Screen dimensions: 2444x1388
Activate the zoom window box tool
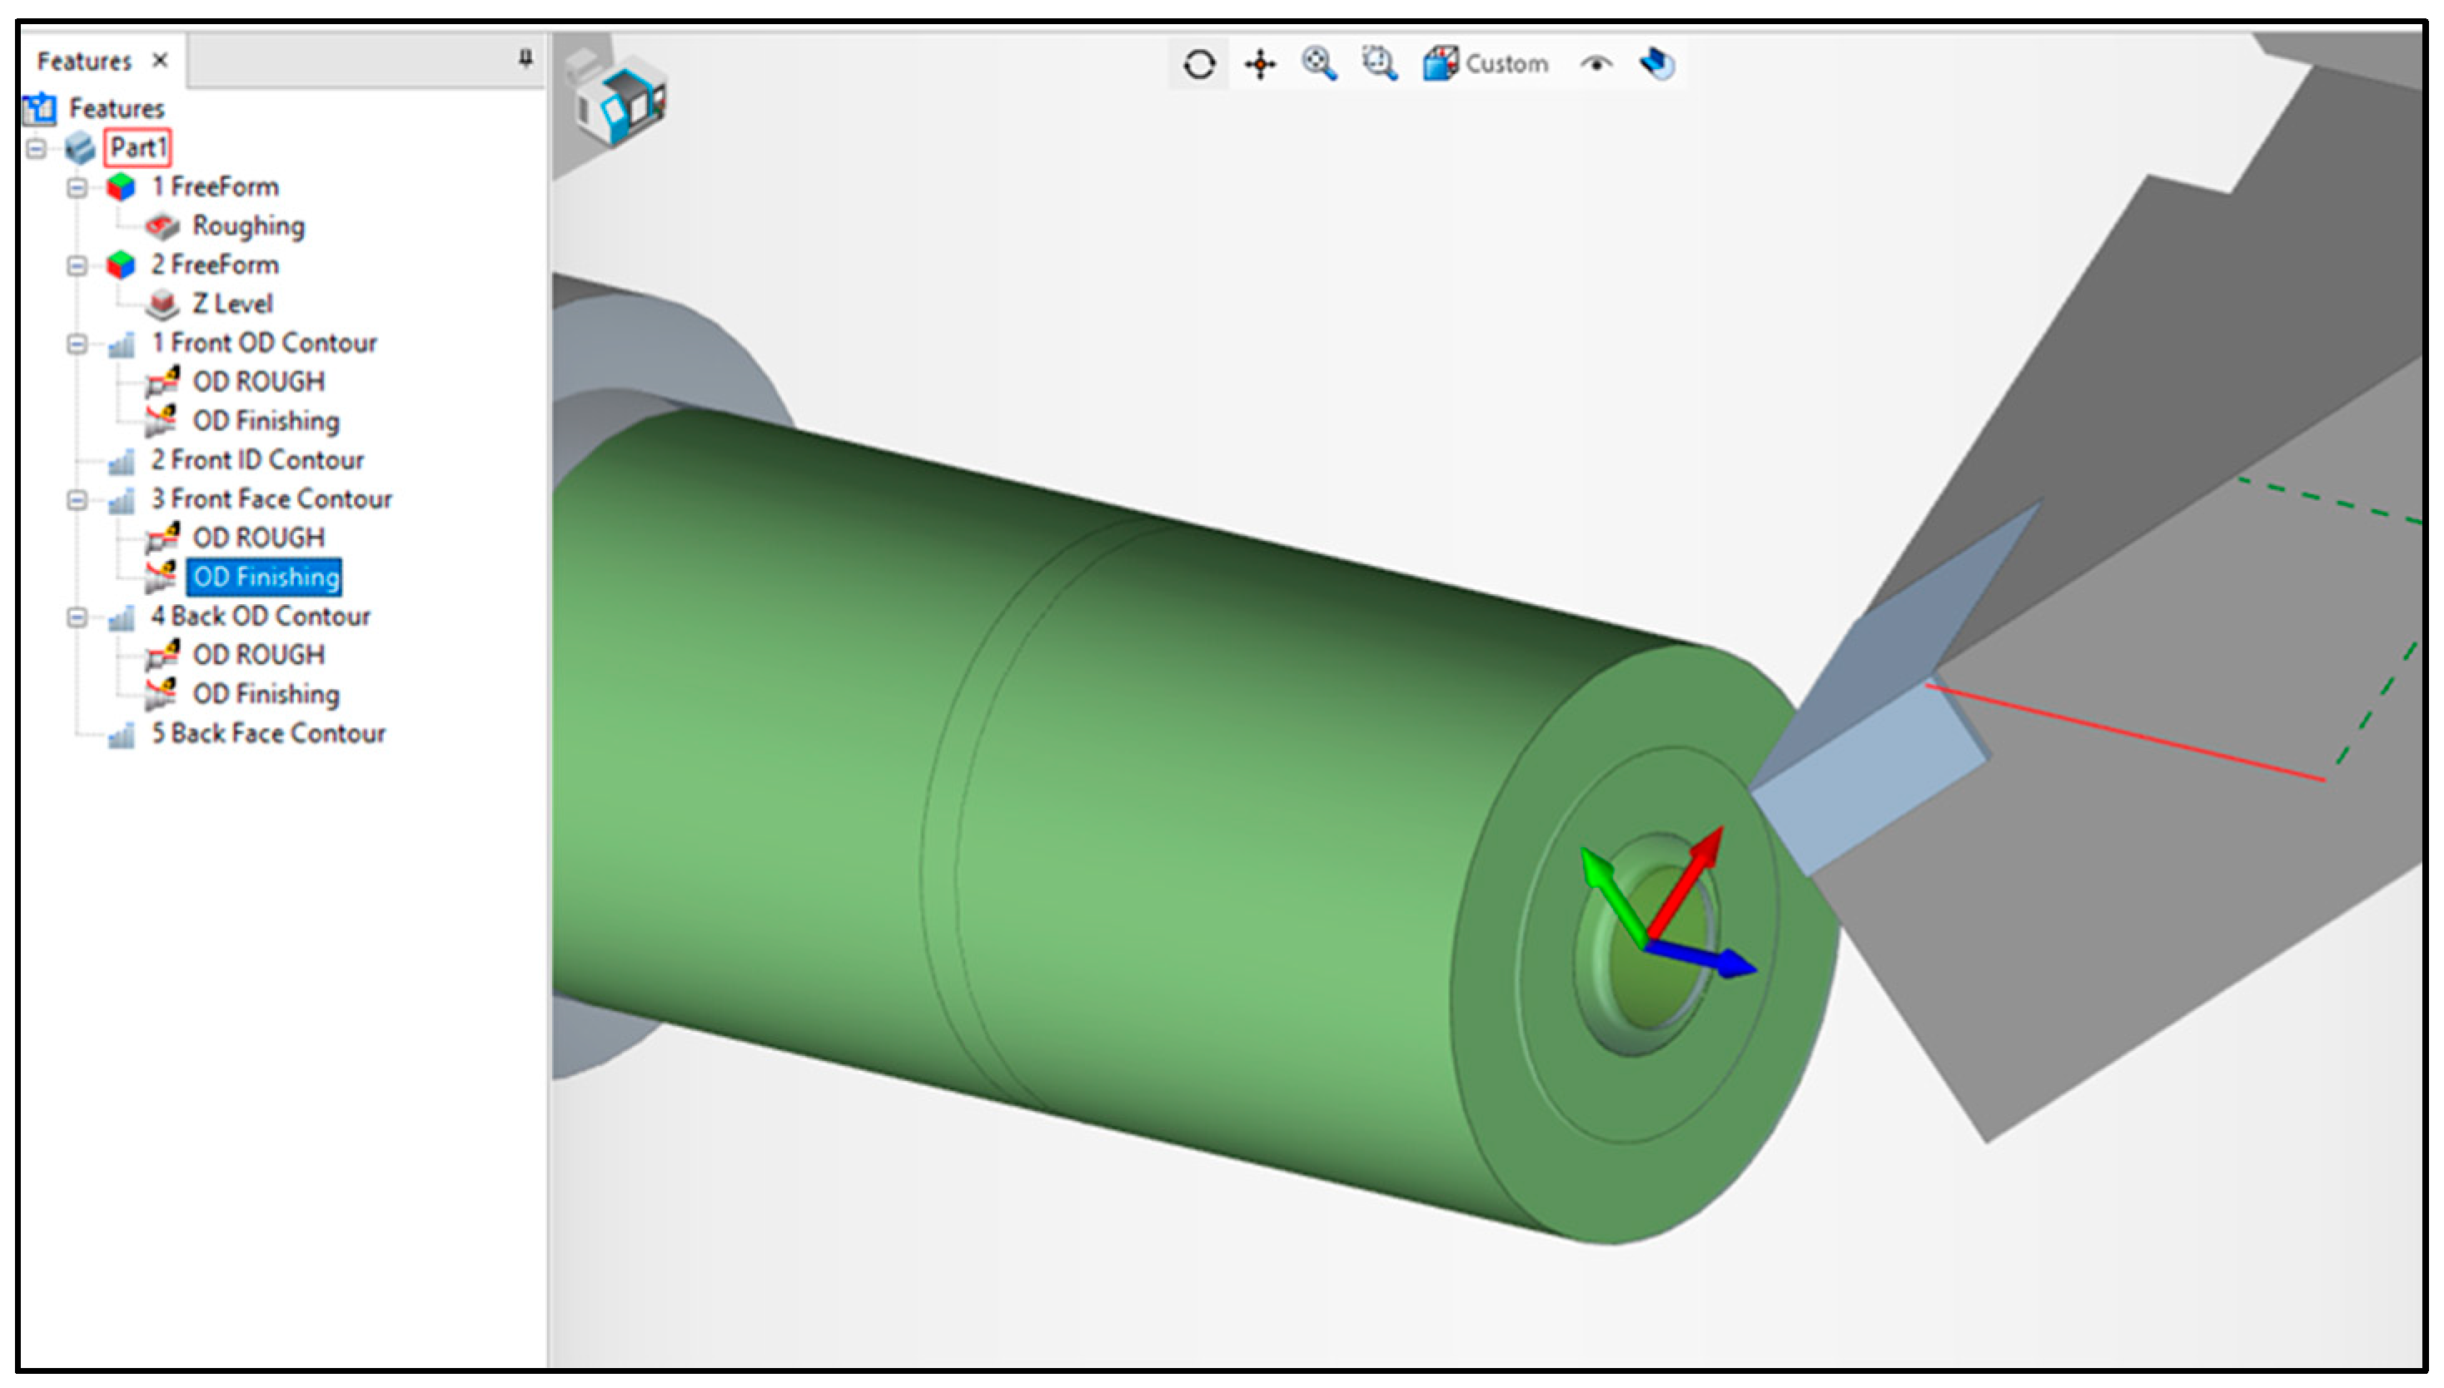click(x=1380, y=64)
